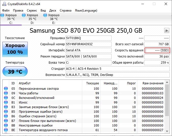Click status icon of attribute B7
Image resolution: width=172 pixels, height=136 pixels.
6,121
